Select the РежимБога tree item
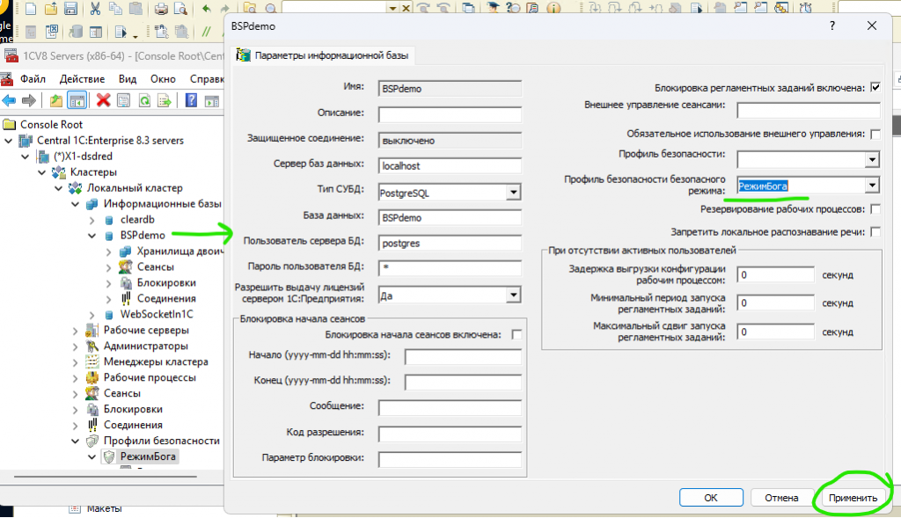 [x=148, y=456]
